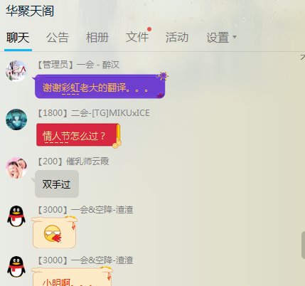Switch to the 聊天 tab
Screen dimensions: 305x286
[18, 38]
